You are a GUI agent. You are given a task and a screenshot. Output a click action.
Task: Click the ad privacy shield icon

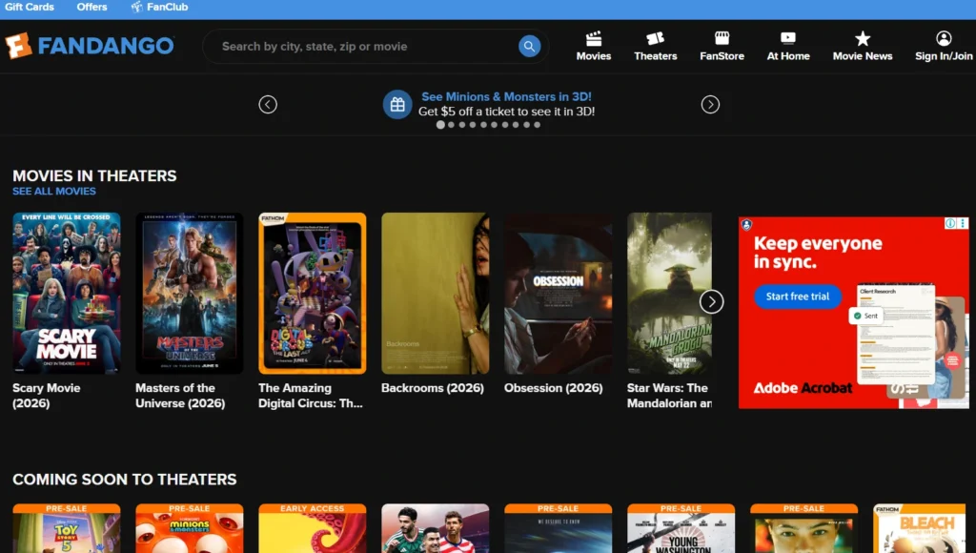point(746,225)
